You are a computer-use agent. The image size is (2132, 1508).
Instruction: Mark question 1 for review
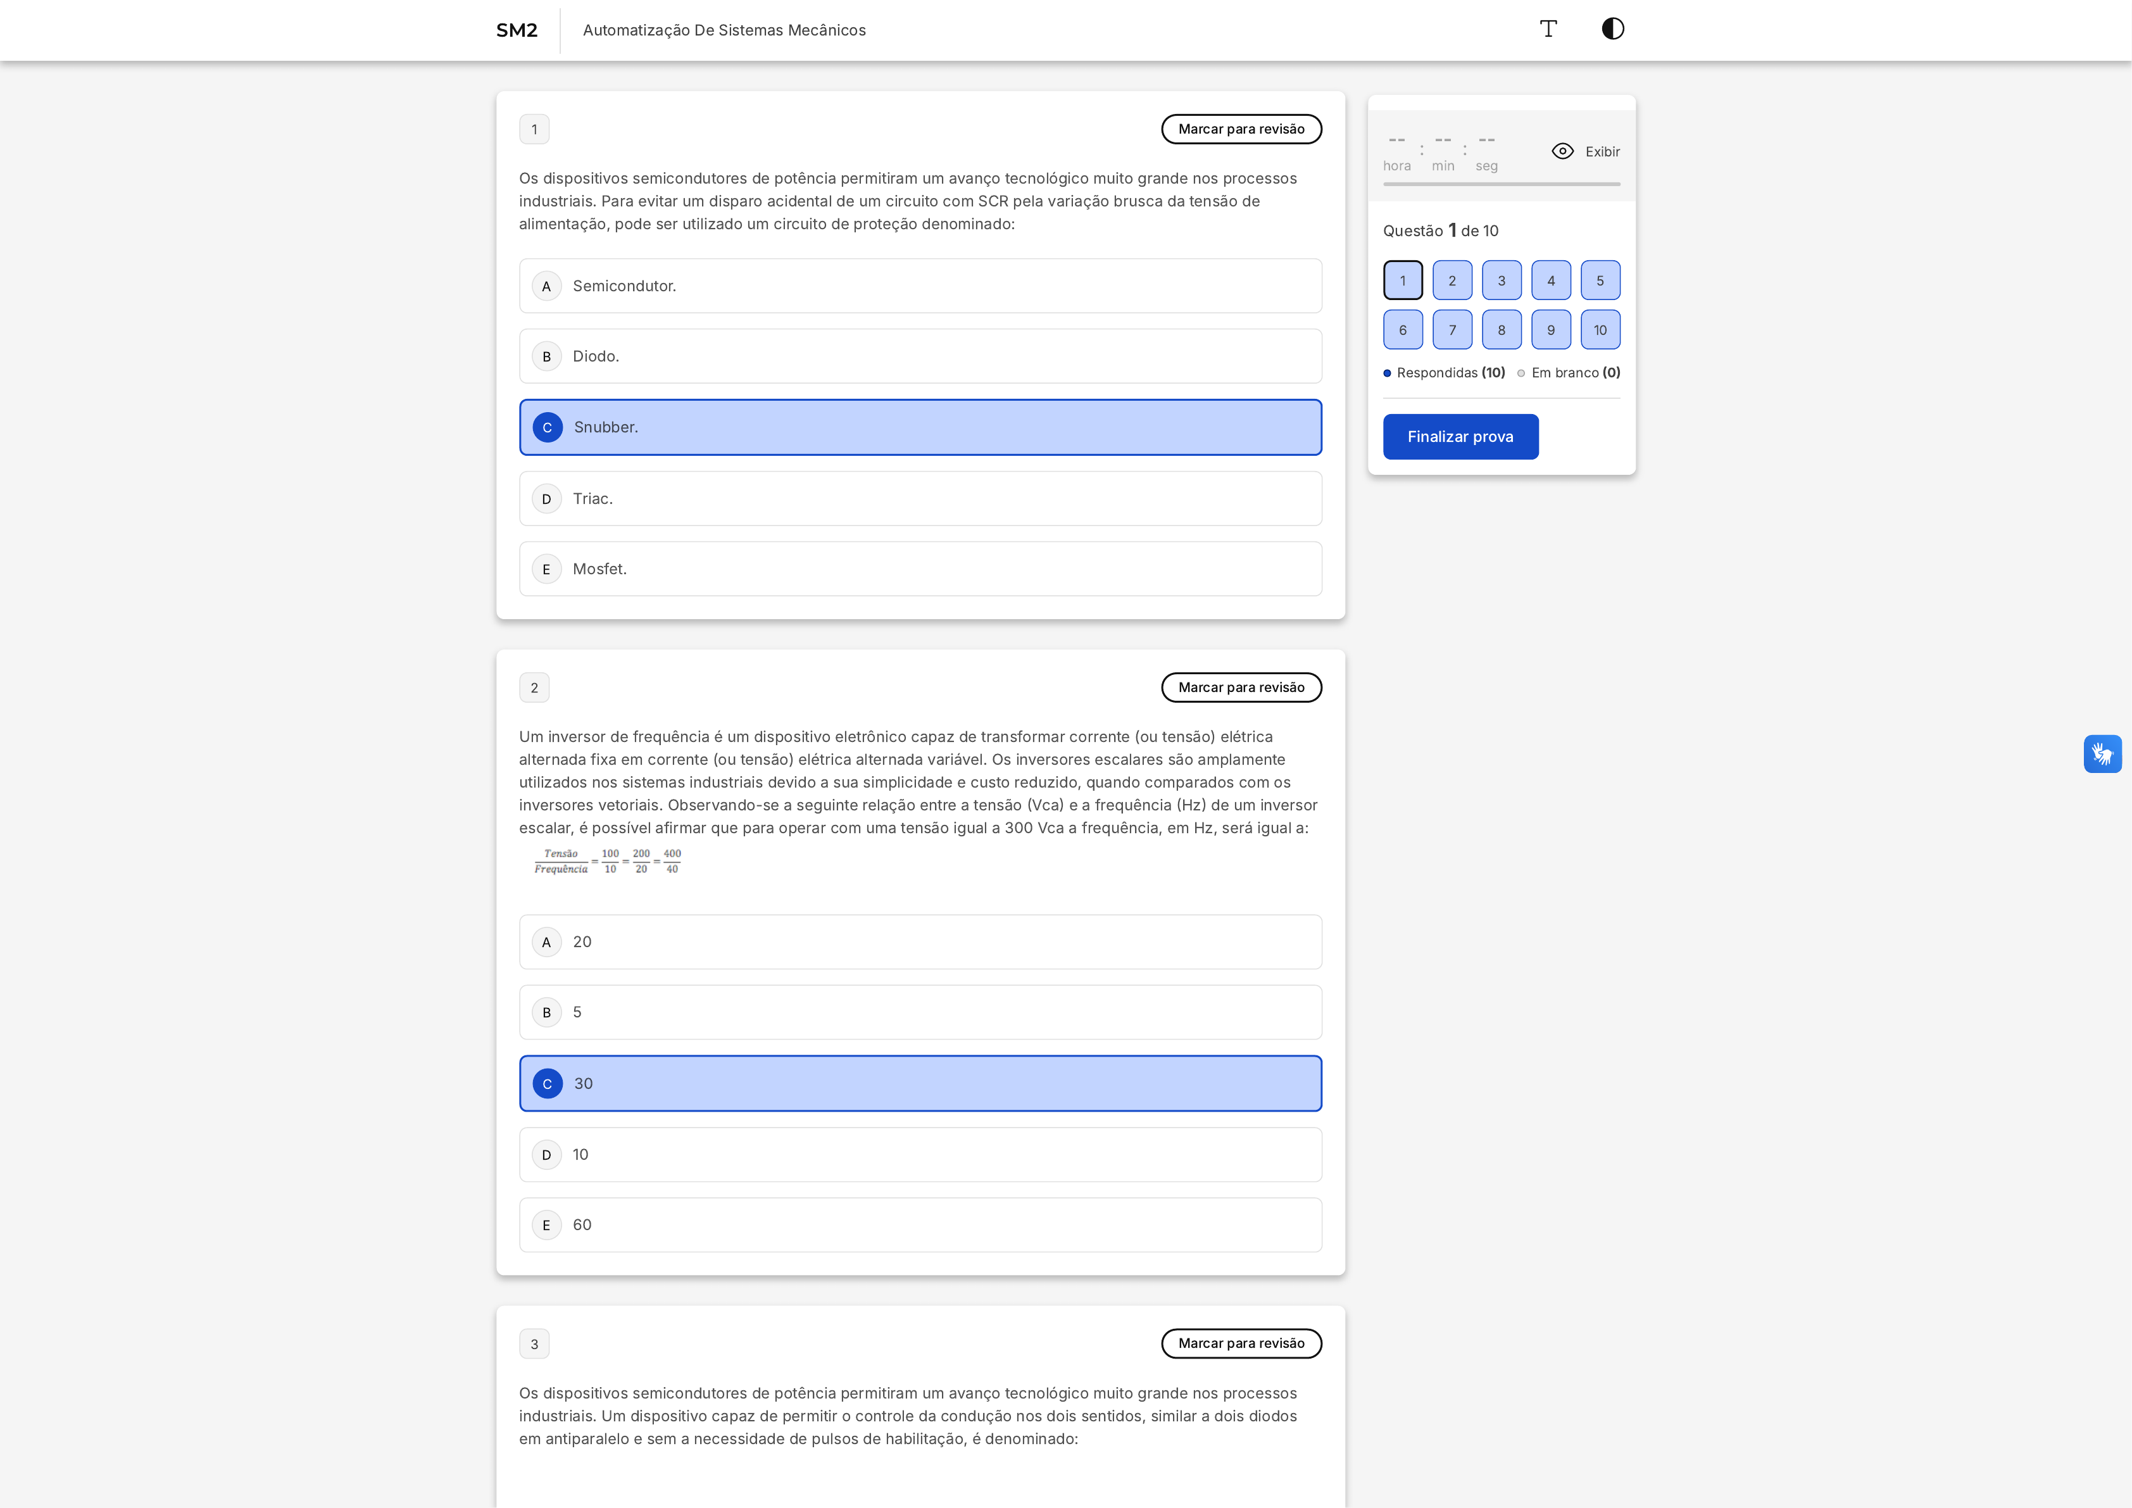pos(1241,129)
